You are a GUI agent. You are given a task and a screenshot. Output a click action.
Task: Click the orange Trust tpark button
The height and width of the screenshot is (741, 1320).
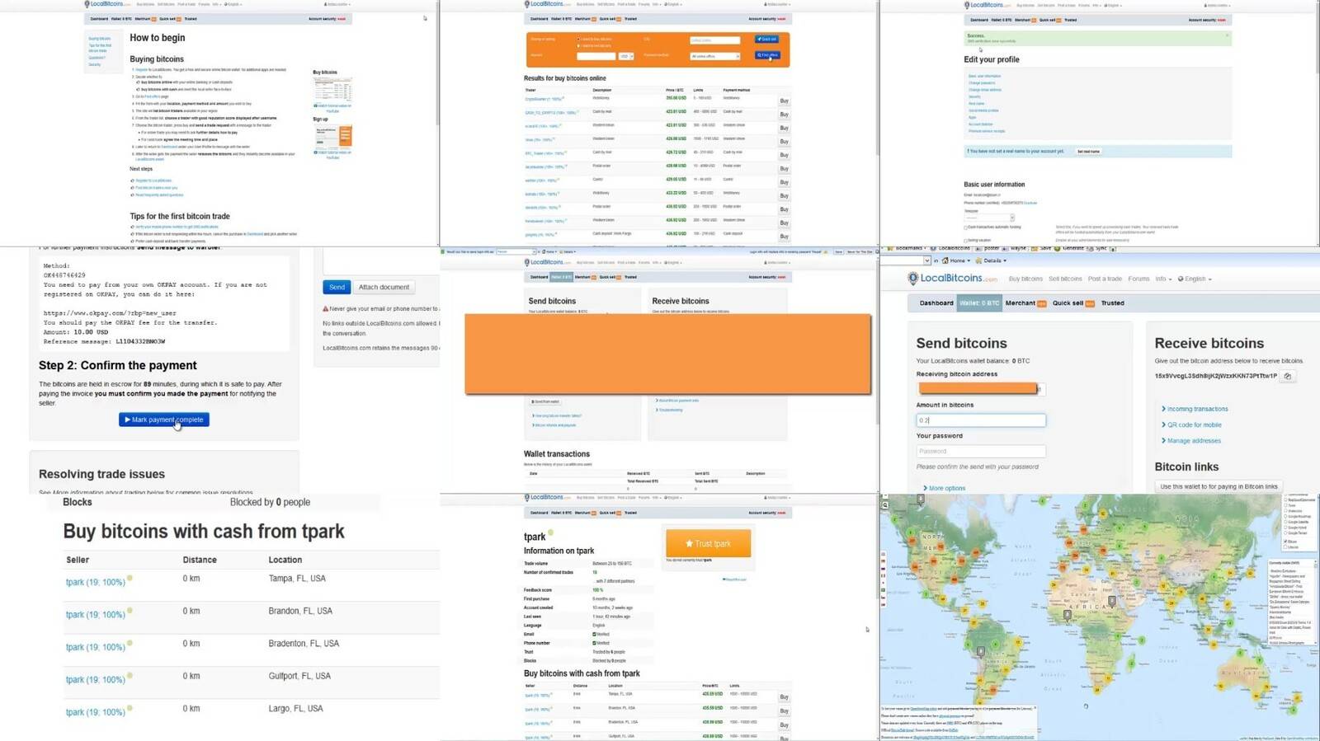coord(708,543)
